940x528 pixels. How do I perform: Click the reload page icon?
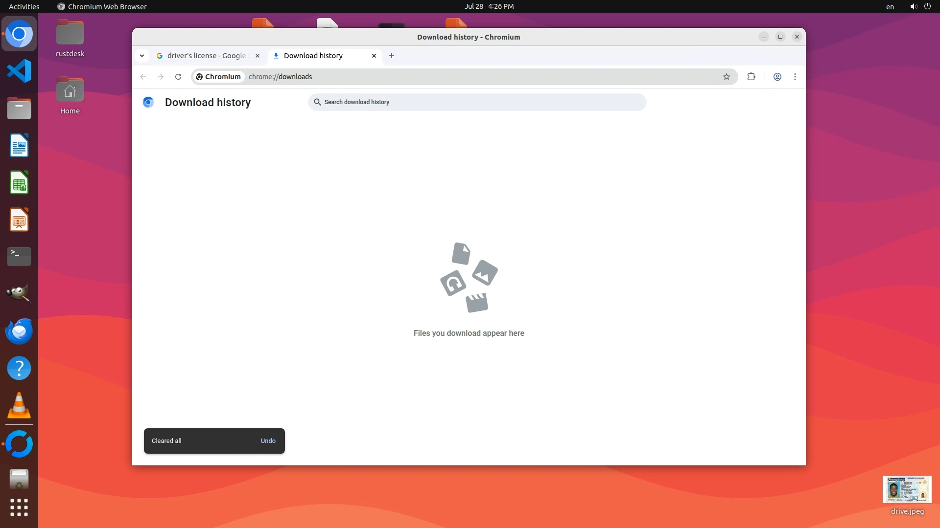click(x=178, y=77)
